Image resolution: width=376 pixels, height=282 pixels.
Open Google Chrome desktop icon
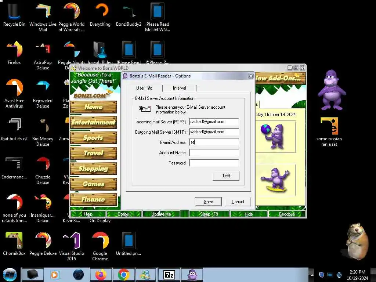[100, 246]
